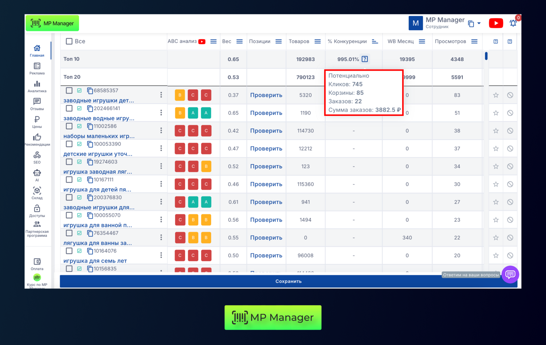This screenshot has height=345, width=546.
Task: Open the Товаров column filter menu
Action: pos(318,41)
